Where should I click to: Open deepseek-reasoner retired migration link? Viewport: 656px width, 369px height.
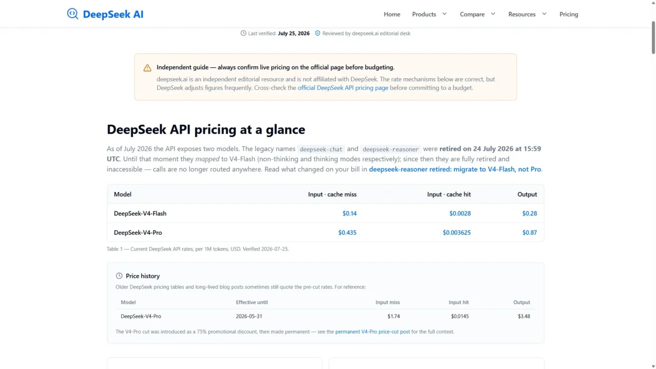[455, 169]
